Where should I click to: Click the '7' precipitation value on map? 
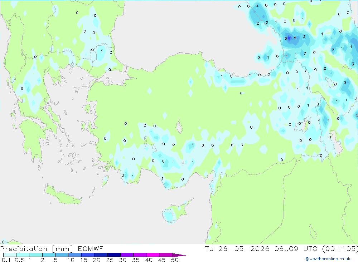[x=333, y=50]
